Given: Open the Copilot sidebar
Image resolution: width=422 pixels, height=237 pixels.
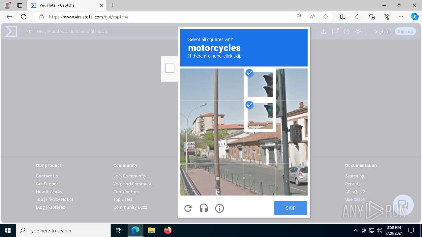Looking at the screenshot, I should (414, 17).
